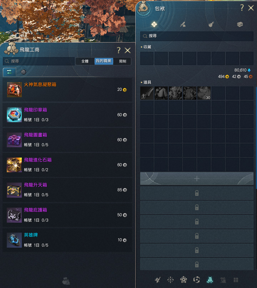
Task: Click the shop search field
Action: [x=39, y=61]
